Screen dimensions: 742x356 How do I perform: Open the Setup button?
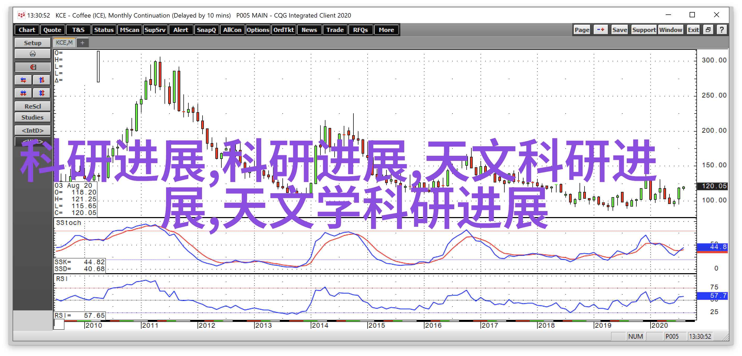point(32,43)
